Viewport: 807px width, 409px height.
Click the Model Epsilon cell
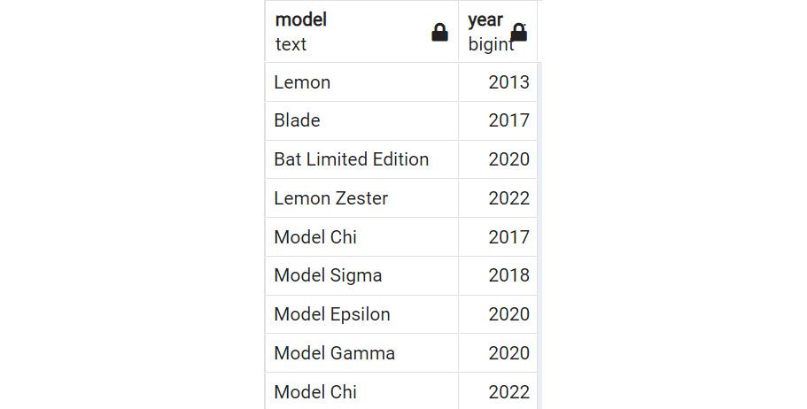pyautogui.click(x=361, y=314)
